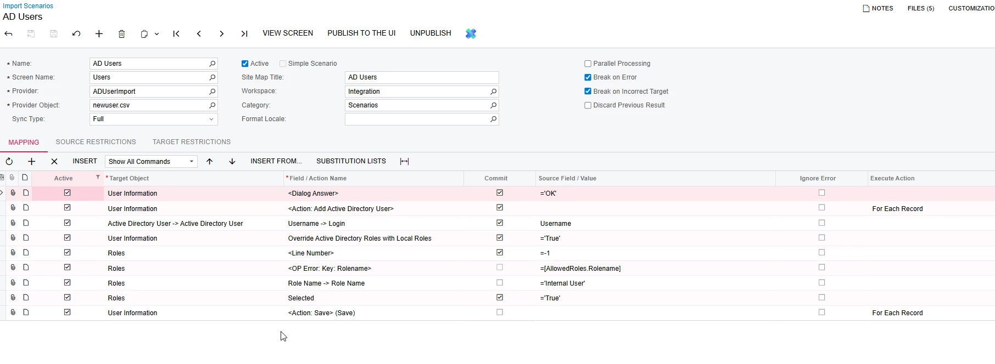Enable the Simple Scenario checkbox

[283, 64]
